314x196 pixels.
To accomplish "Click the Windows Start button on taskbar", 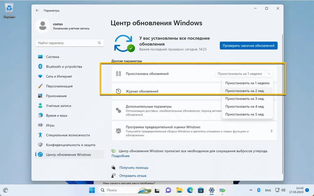I will coord(92,190).
